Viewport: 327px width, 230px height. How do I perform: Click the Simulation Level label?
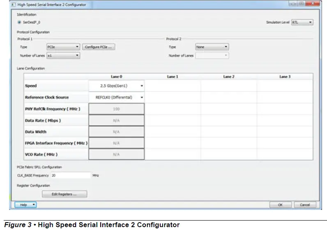[278, 22]
